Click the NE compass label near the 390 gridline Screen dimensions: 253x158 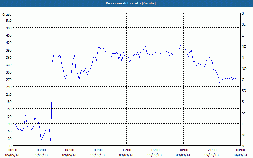[244, 46]
